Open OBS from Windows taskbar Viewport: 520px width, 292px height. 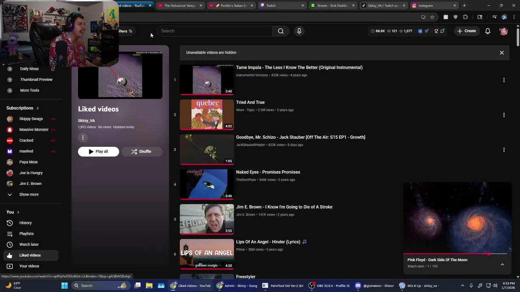pos(329,286)
